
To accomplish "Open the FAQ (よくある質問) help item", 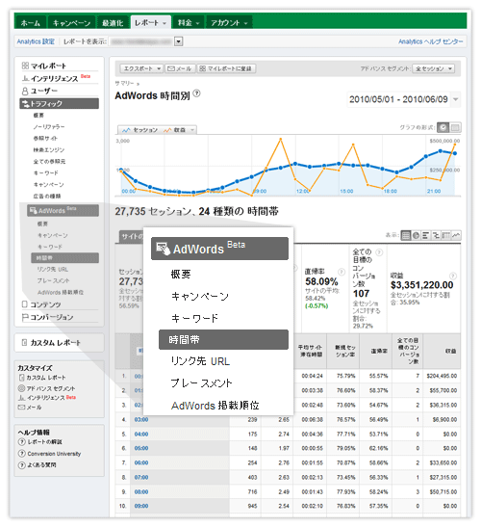I will 38,464.
